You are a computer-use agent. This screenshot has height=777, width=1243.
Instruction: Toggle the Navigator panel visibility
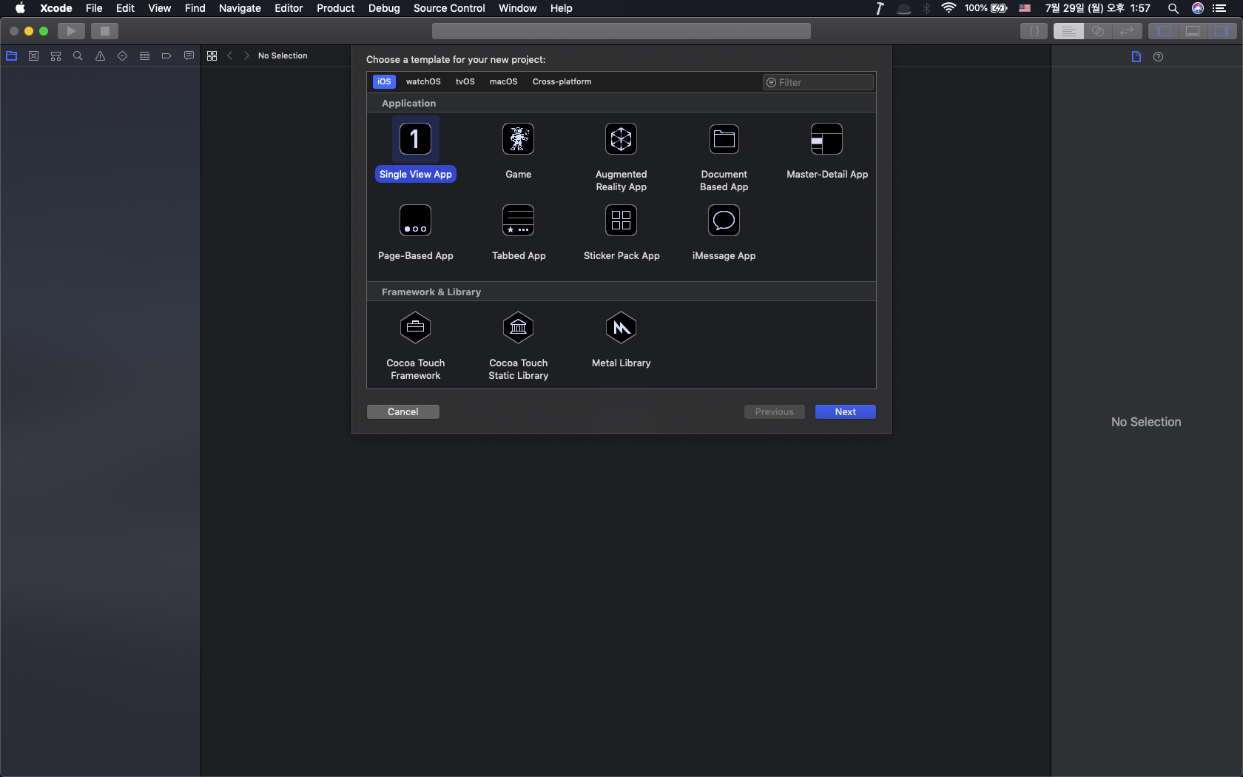(1163, 31)
